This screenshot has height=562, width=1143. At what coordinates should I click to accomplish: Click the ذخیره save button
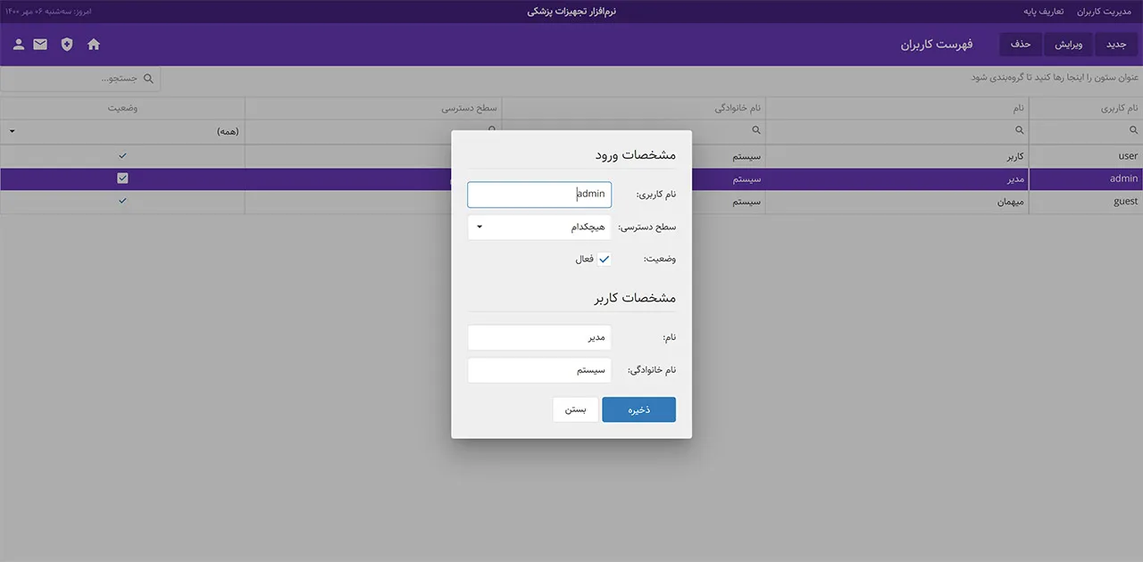pos(638,409)
